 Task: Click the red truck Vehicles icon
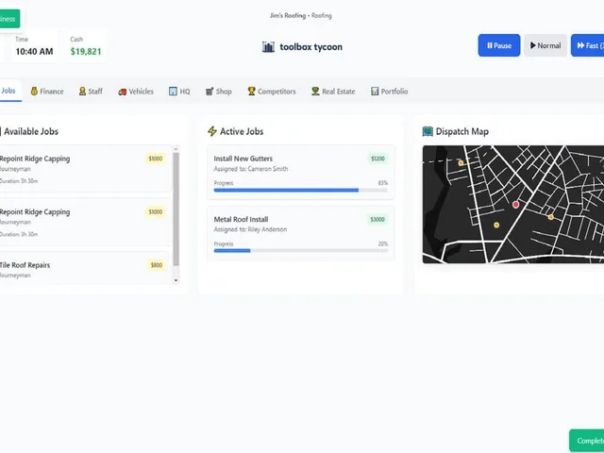pyautogui.click(x=123, y=92)
